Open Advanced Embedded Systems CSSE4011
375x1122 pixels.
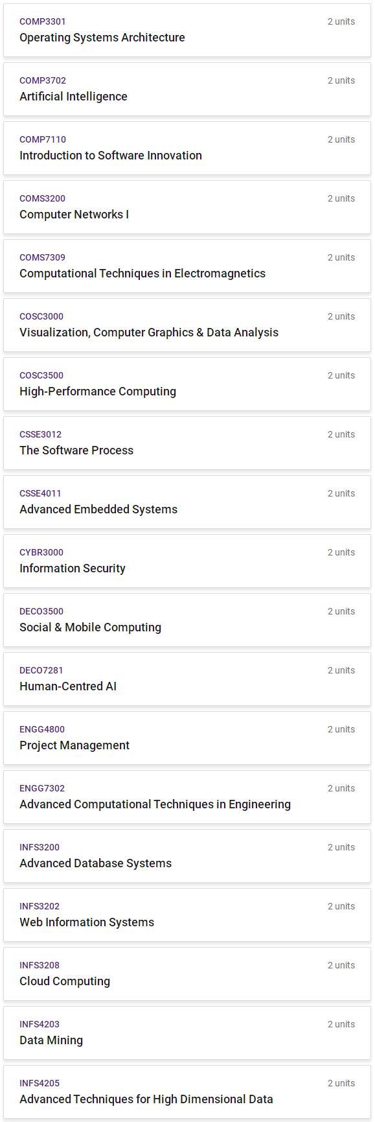pyautogui.click(x=187, y=502)
